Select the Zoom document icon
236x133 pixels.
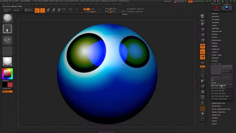coord(202,30)
